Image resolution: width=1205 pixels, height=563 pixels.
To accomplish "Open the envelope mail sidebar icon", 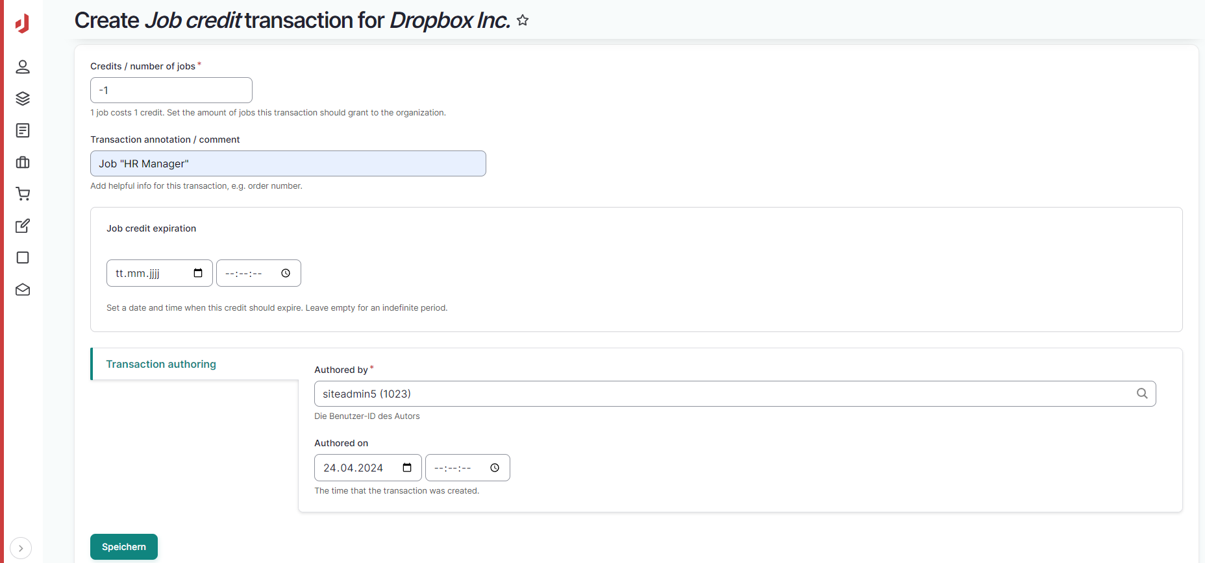I will pos(23,289).
